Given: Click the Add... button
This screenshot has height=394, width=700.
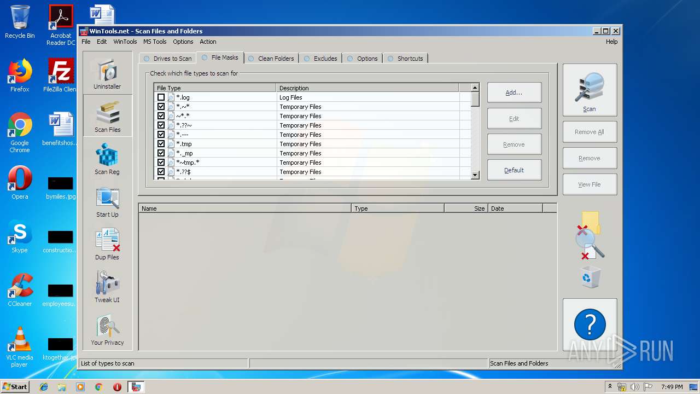Looking at the screenshot, I should coord(514,92).
